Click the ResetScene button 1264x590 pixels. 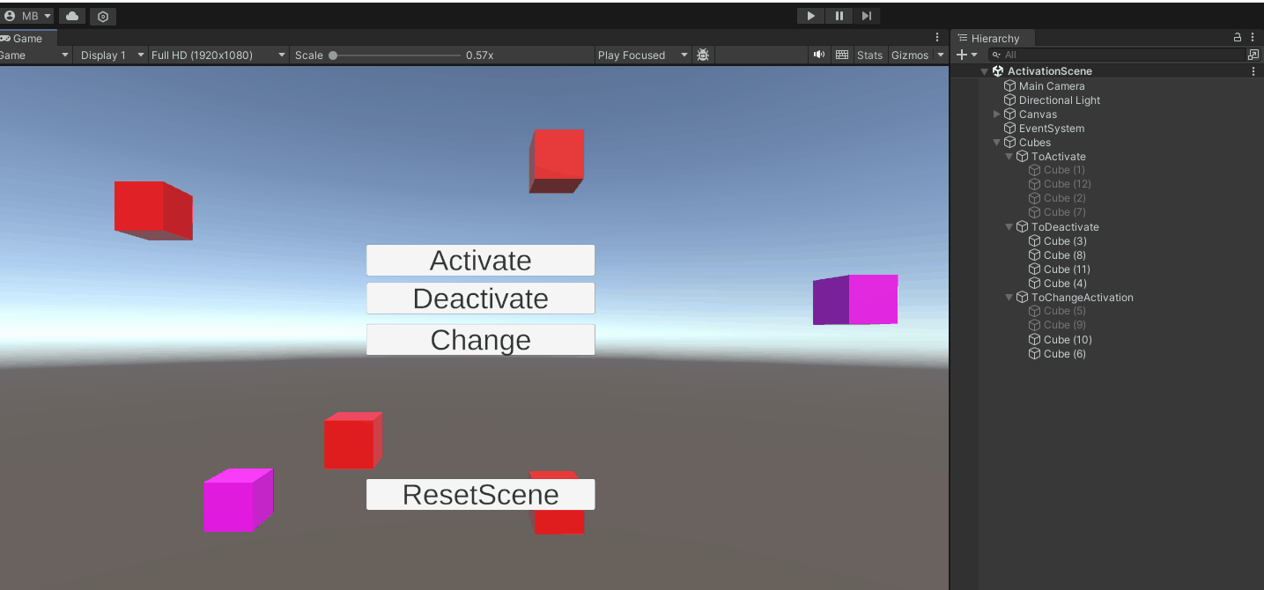(x=481, y=495)
